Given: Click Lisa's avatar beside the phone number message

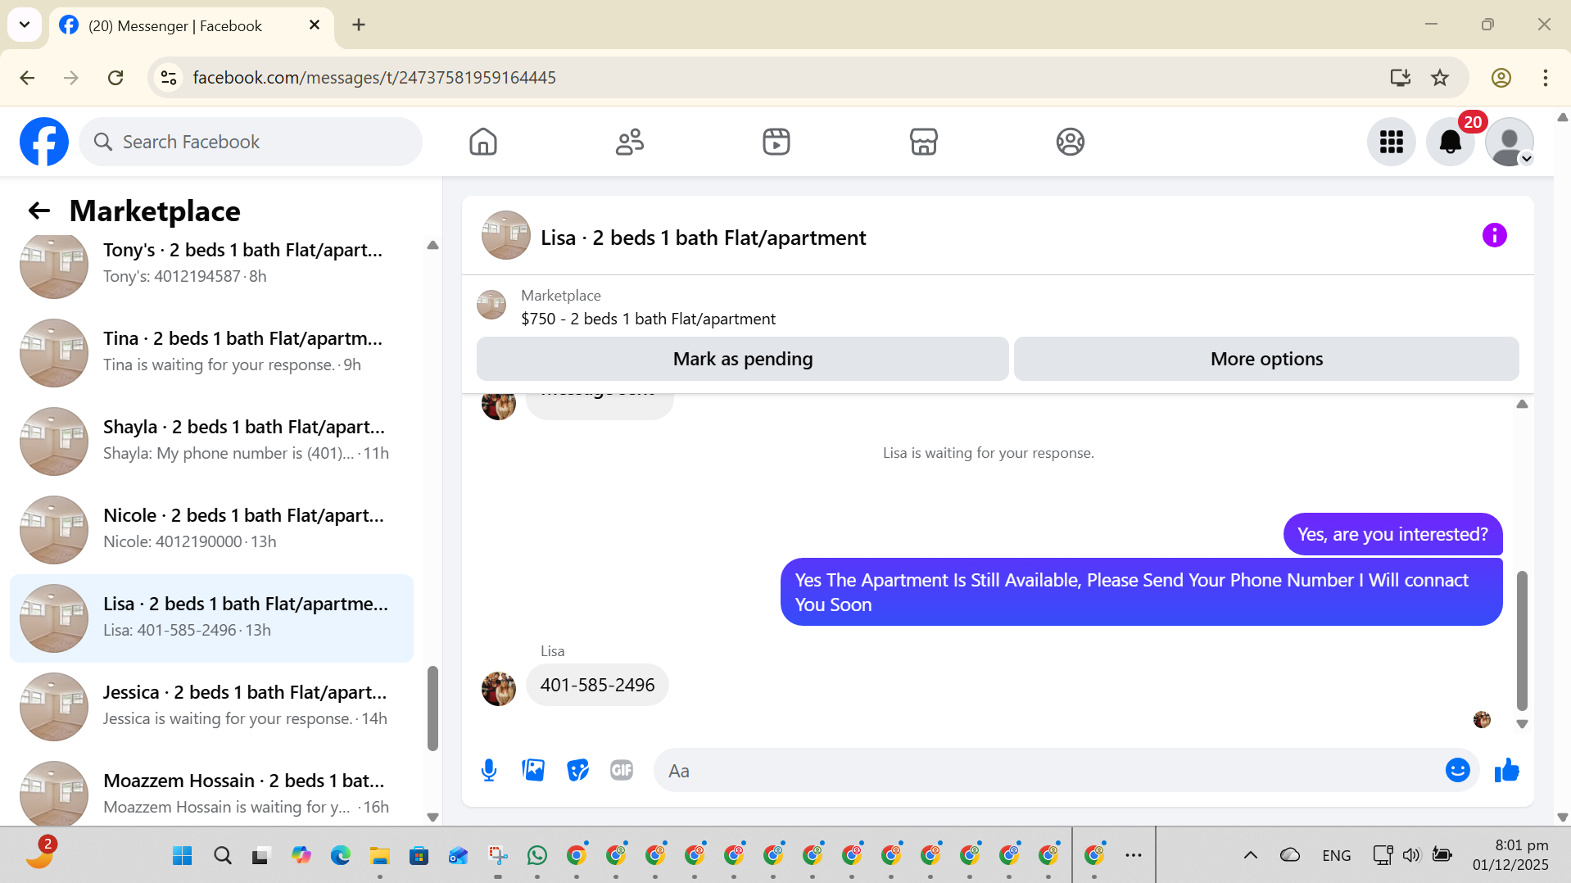Looking at the screenshot, I should pos(499,689).
